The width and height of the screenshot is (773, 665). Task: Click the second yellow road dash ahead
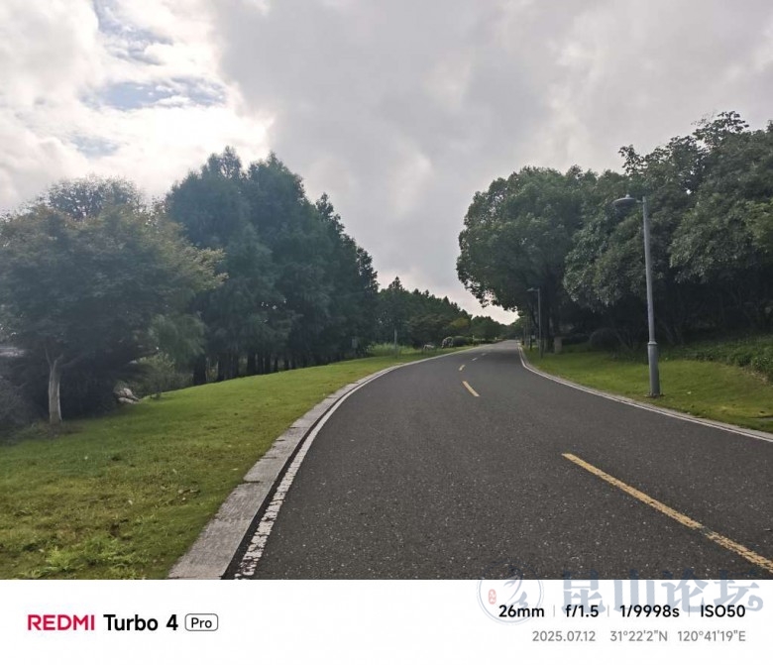471,388
